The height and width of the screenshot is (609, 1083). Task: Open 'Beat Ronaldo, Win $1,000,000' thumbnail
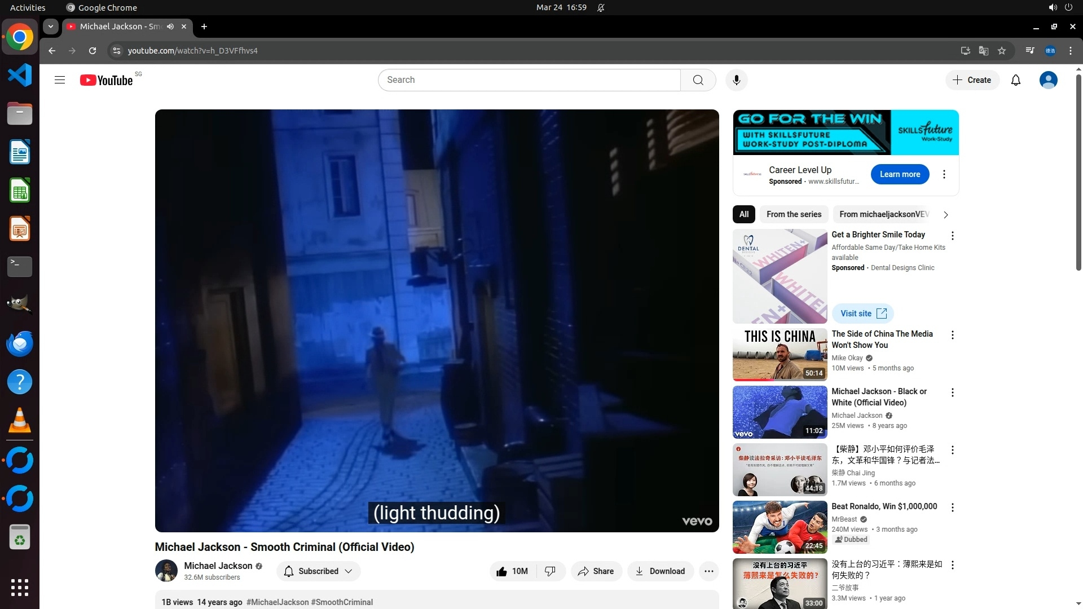coord(780,527)
